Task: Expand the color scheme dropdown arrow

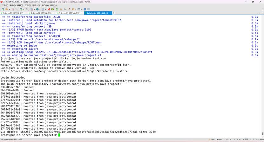Action: [34, 9]
